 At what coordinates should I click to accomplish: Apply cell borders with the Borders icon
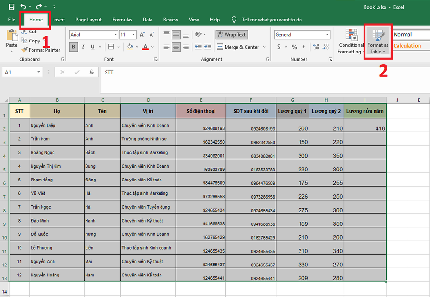pyautogui.click(x=111, y=47)
